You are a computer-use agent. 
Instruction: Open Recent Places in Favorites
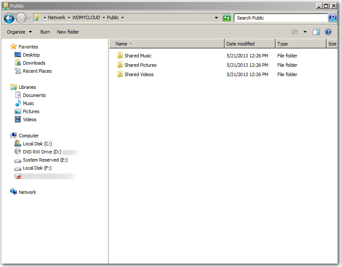click(x=33, y=71)
